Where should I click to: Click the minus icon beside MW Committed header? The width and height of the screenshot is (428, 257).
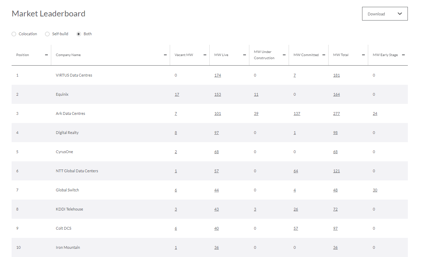coord(324,55)
